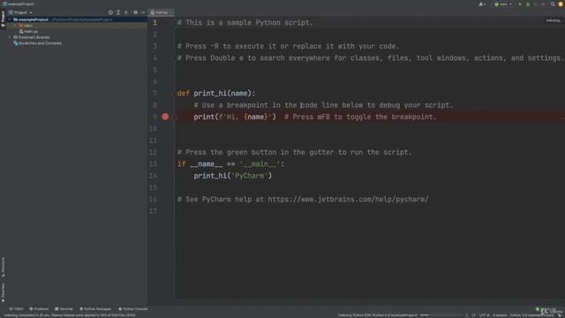Click the select opened file target icon
Viewport: 565px width, 318px height.
tap(110, 12)
